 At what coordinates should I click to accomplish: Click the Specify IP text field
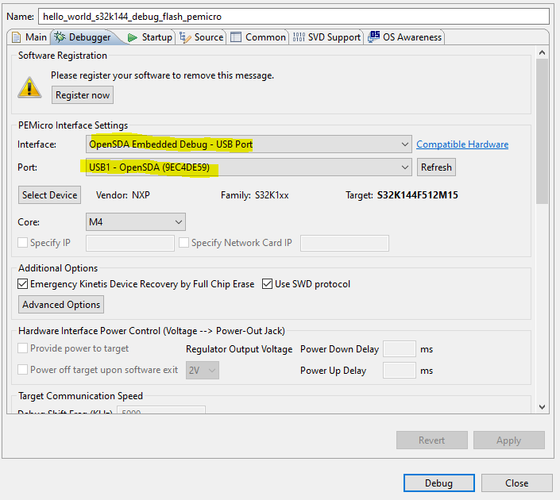(130, 244)
